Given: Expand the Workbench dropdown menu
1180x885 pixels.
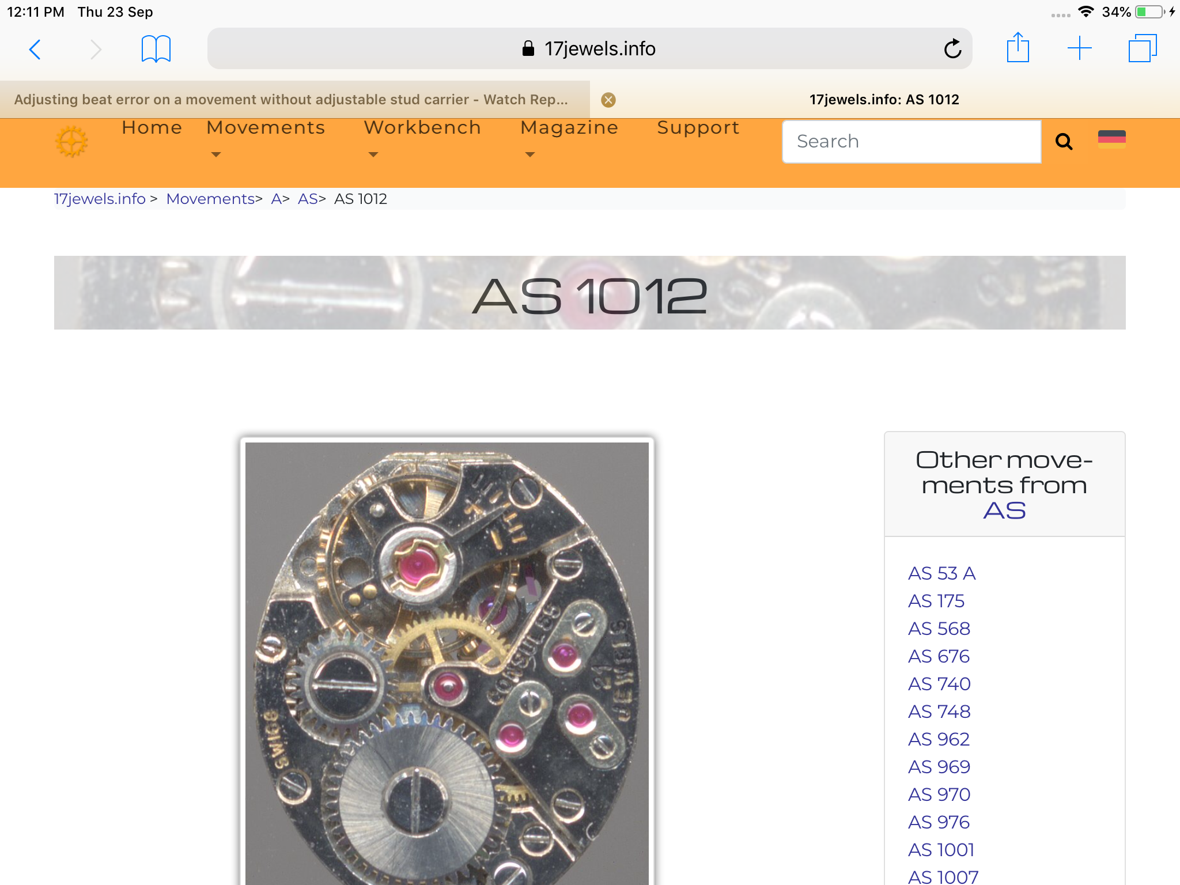Looking at the screenshot, I should click(422, 138).
